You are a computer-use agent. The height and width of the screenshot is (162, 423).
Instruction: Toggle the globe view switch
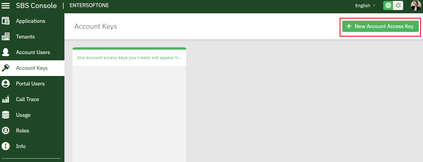click(388, 6)
